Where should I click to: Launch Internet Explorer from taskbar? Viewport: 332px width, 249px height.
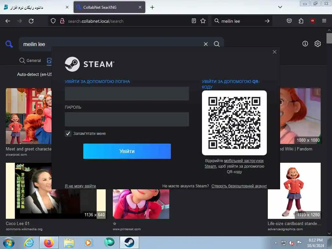pos(29,243)
